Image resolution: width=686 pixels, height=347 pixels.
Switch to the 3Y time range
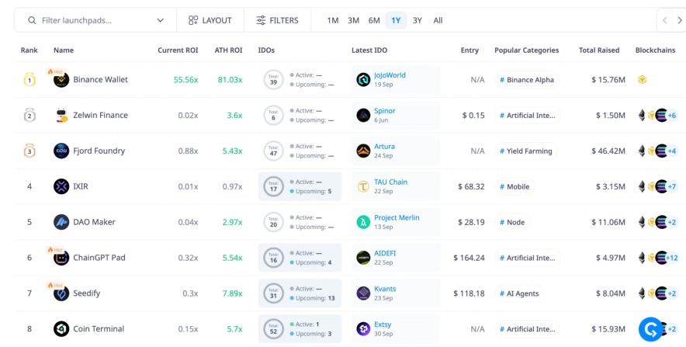[x=417, y=20]
